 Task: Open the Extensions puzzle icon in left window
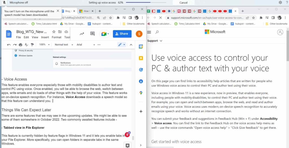(x=118, y=18)
